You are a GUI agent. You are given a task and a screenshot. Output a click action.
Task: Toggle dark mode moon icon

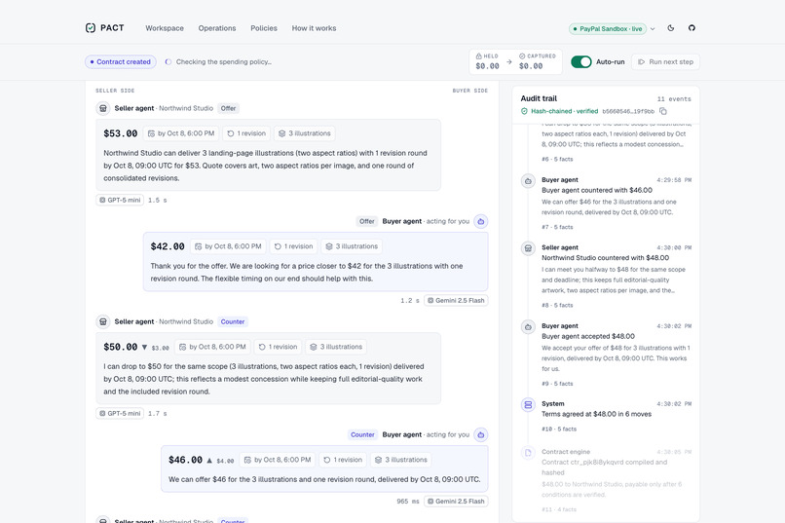pos(671,28)
